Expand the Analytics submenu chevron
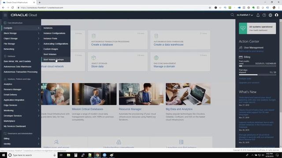 point(38,84)
